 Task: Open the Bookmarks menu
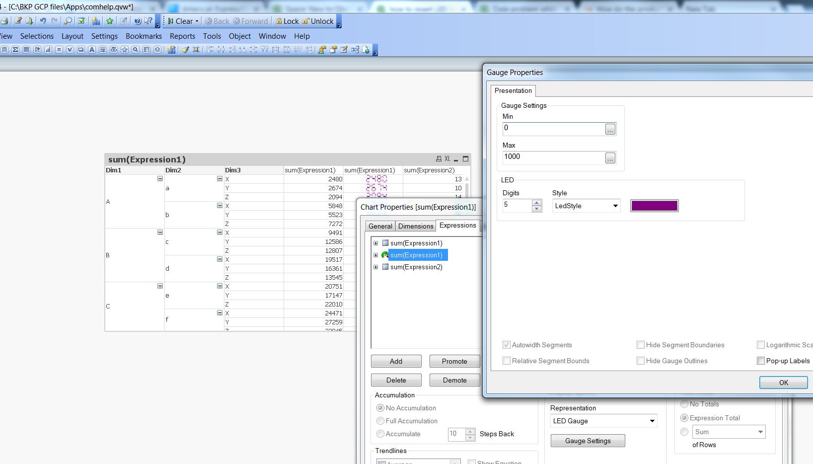[x=144, y=36]
